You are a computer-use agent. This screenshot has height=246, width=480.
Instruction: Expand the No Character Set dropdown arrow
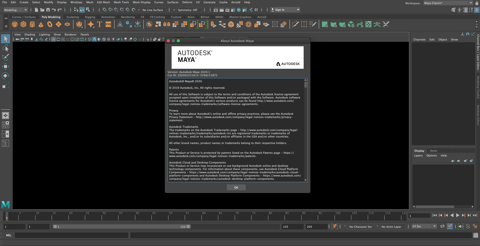click(345, 226)
